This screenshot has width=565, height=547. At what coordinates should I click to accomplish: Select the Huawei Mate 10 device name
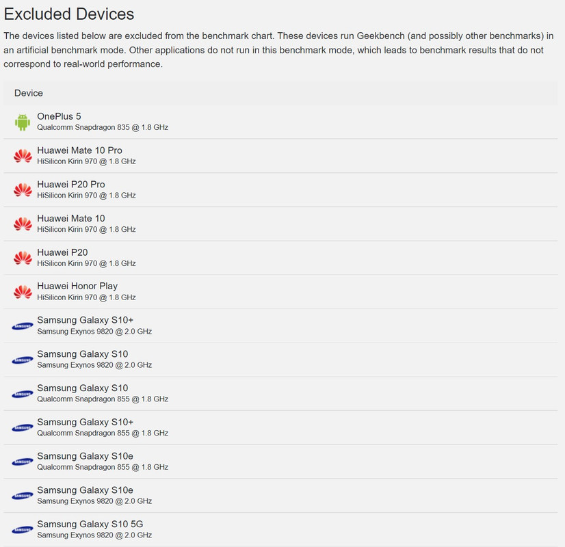pyautogui.click(x=71, y=218)
